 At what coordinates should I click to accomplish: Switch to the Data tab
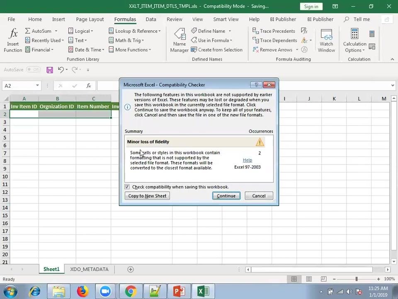151,20
